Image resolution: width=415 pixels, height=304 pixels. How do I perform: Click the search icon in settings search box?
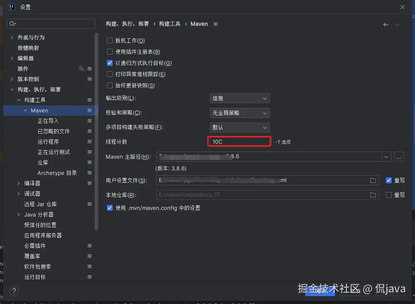point(12,24)
